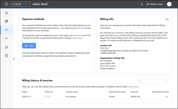Screen dimensions: 178x109
Task: Click the Contact info heading
Action: click(106, 45)
